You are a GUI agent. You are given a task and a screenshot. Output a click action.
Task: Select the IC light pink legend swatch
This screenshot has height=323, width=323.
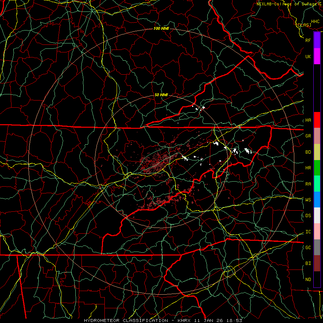tap(317, 231)
